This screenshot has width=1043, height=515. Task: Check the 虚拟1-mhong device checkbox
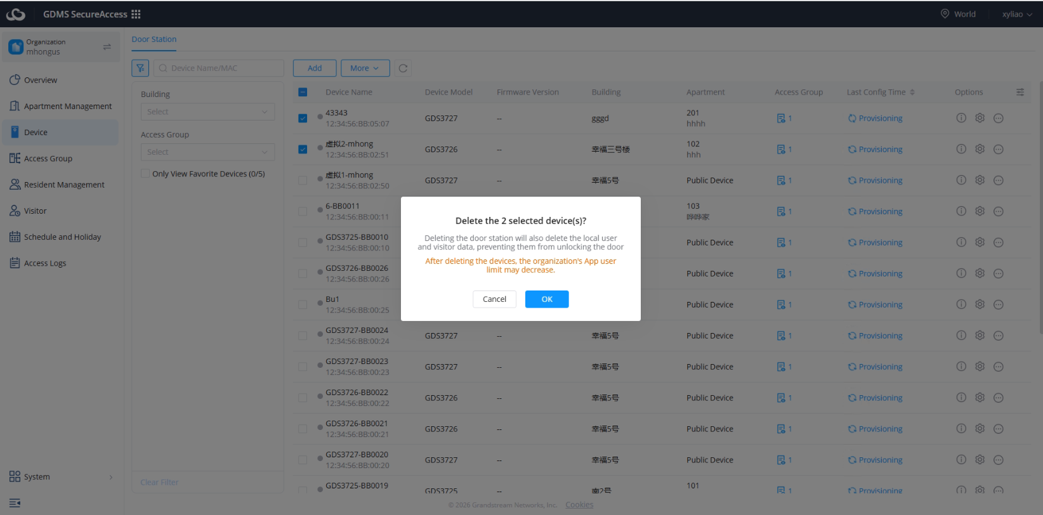tap(303, 180)
